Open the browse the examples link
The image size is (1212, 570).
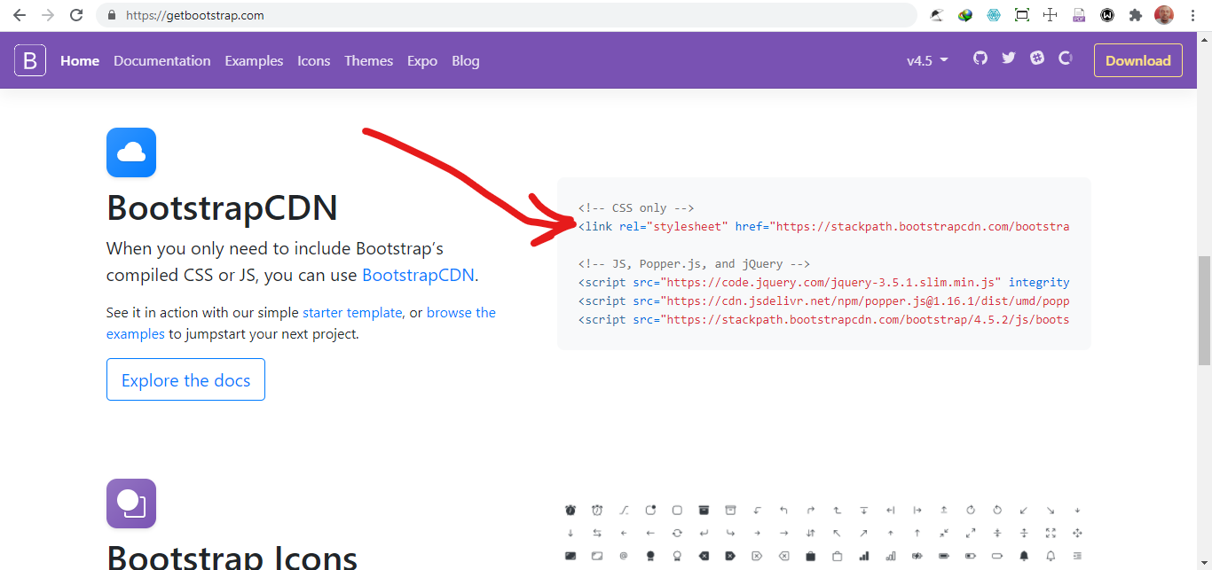[x=301, y=324]
